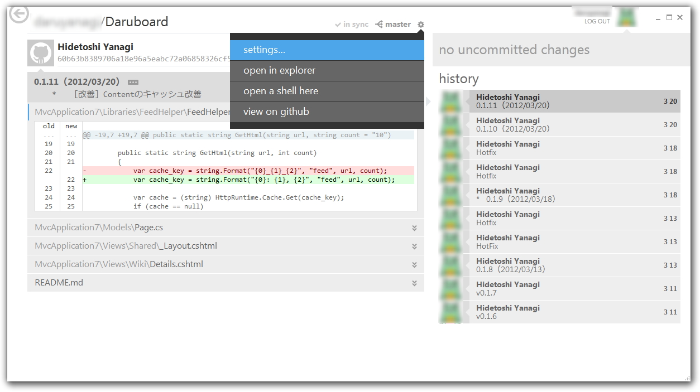
Task: Click the 'in sync' status button
Action: tap(352, 25)
